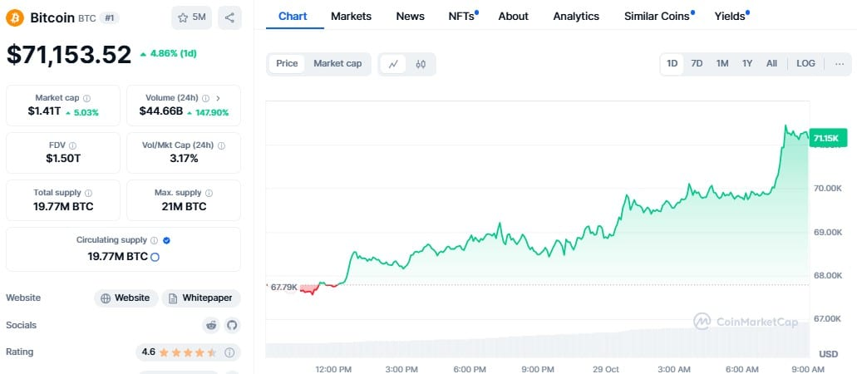857x374 pixels.
Task: Open the chart's more options menu
Action: [840, 64]
